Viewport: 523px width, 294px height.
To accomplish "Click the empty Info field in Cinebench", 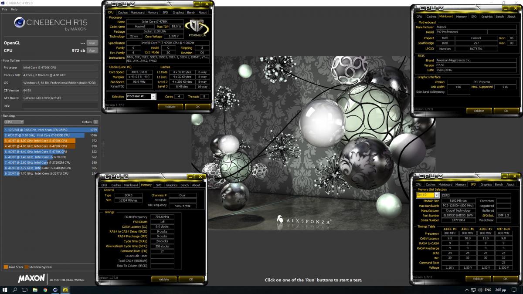I will pos(60,105).
